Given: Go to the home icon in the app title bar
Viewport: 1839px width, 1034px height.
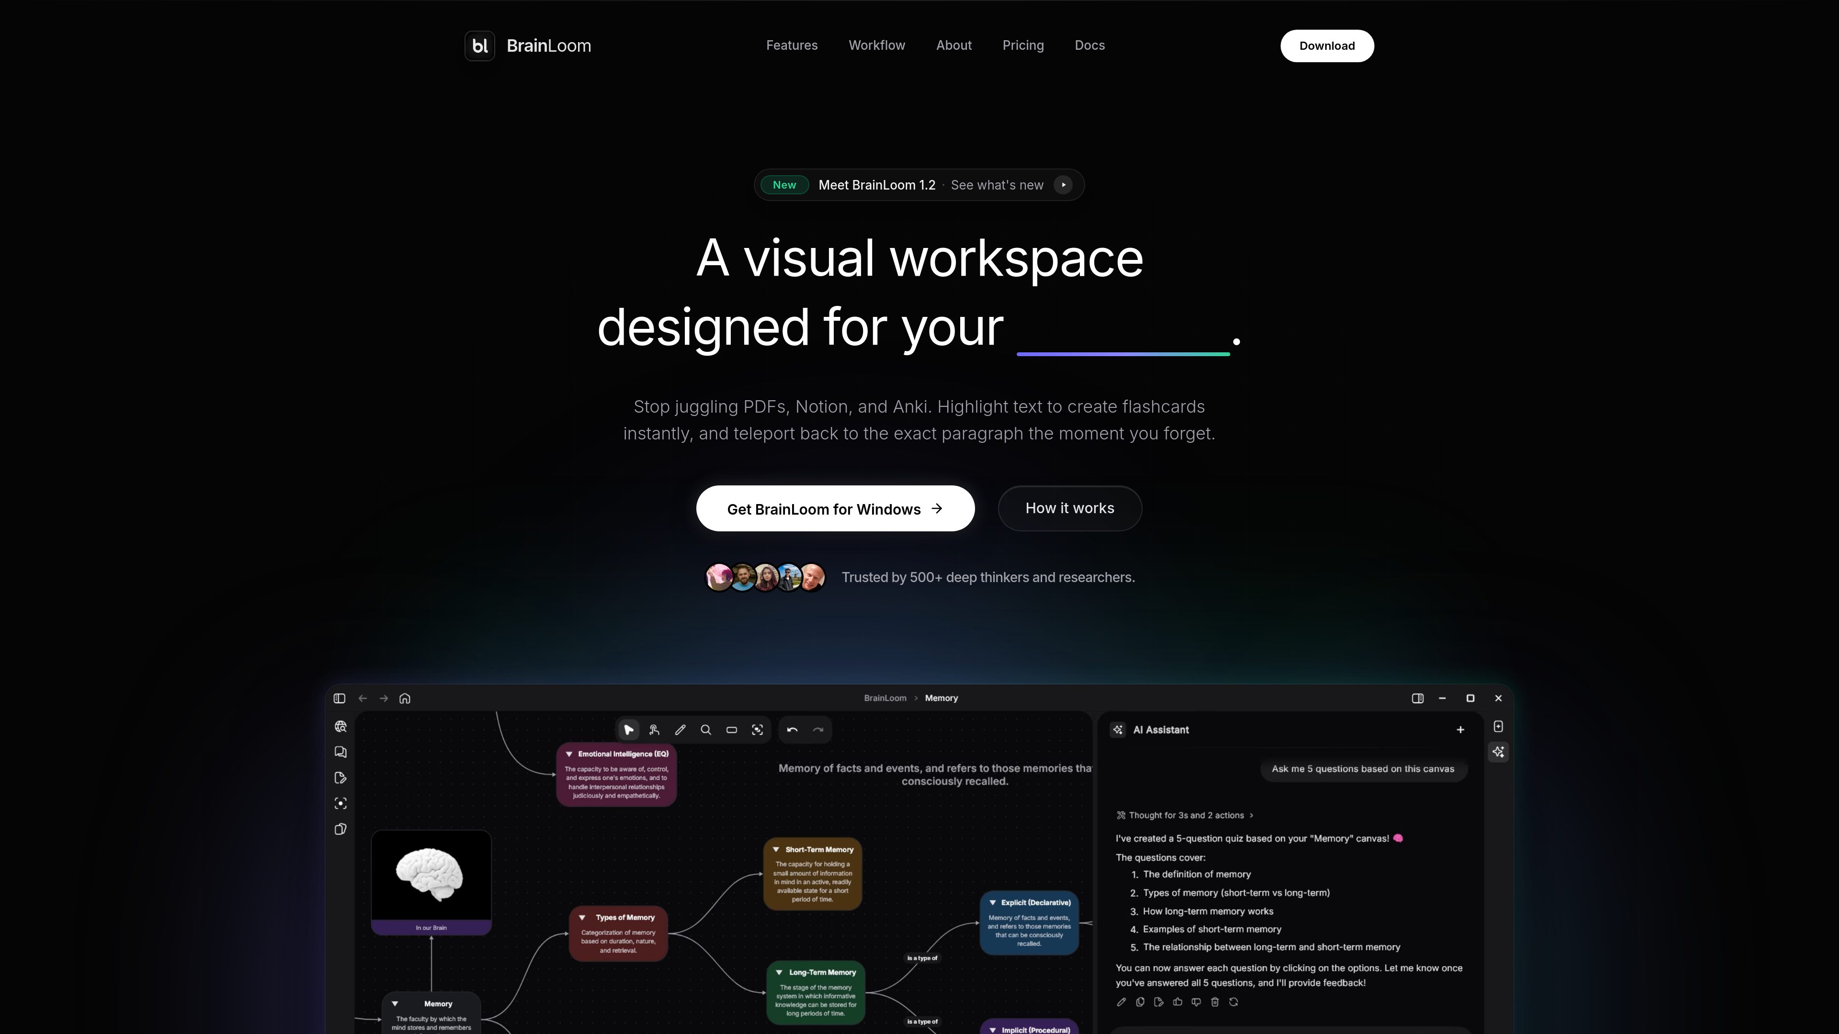Looking at the screenshot, I should [405, 698].
